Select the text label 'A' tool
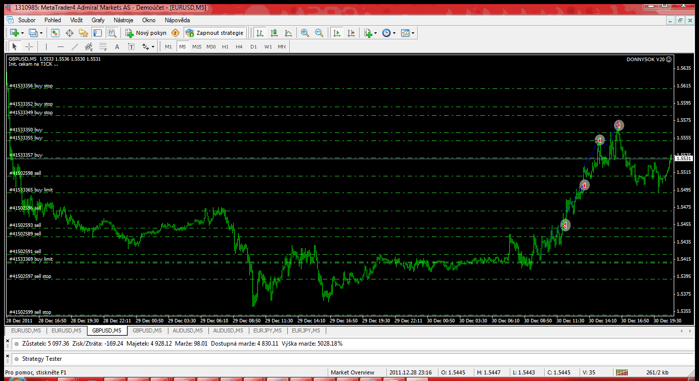This screenshot has height=381, width=699. [x=117, y=47]
